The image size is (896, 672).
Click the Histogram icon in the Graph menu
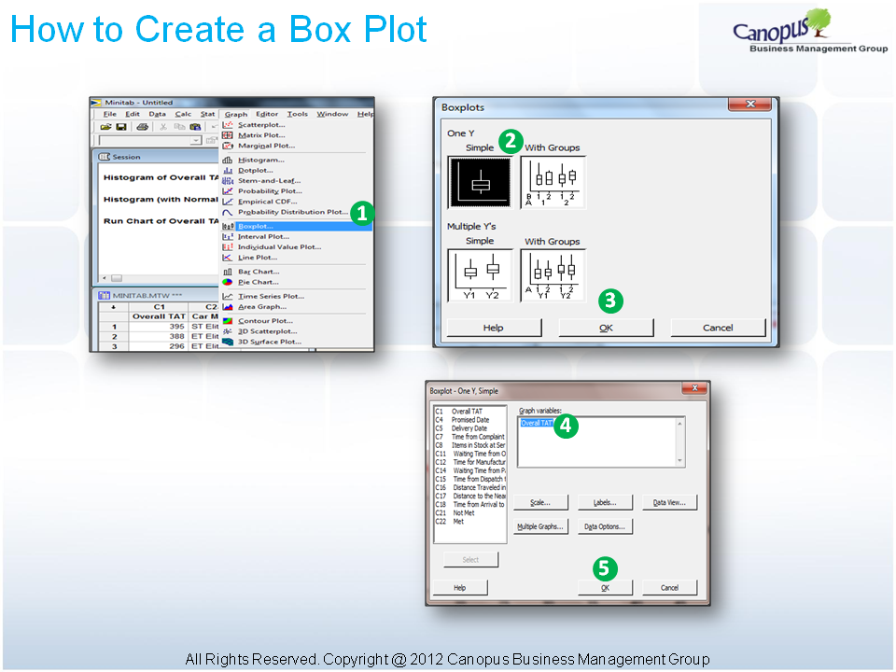pyautogui.click(x=228, y=160)
